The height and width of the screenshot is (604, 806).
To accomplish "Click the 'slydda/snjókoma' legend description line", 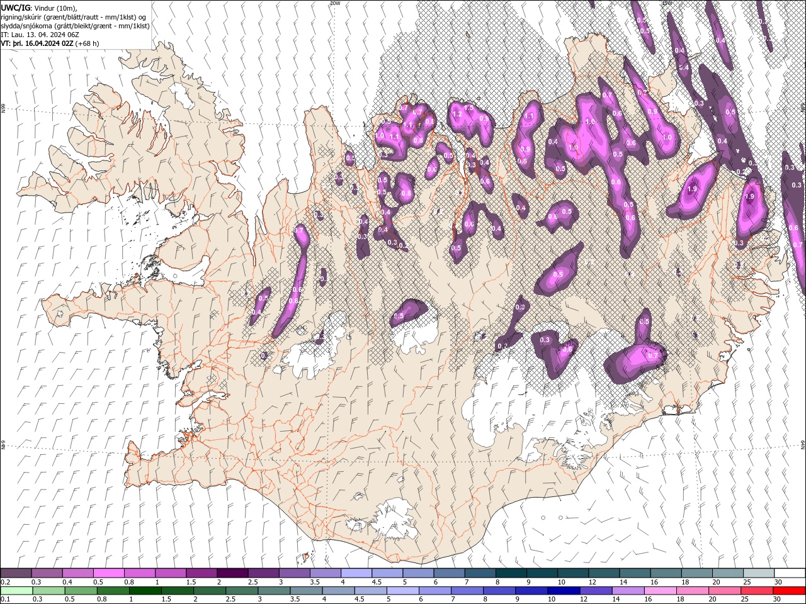I will [x=76, y=26].
